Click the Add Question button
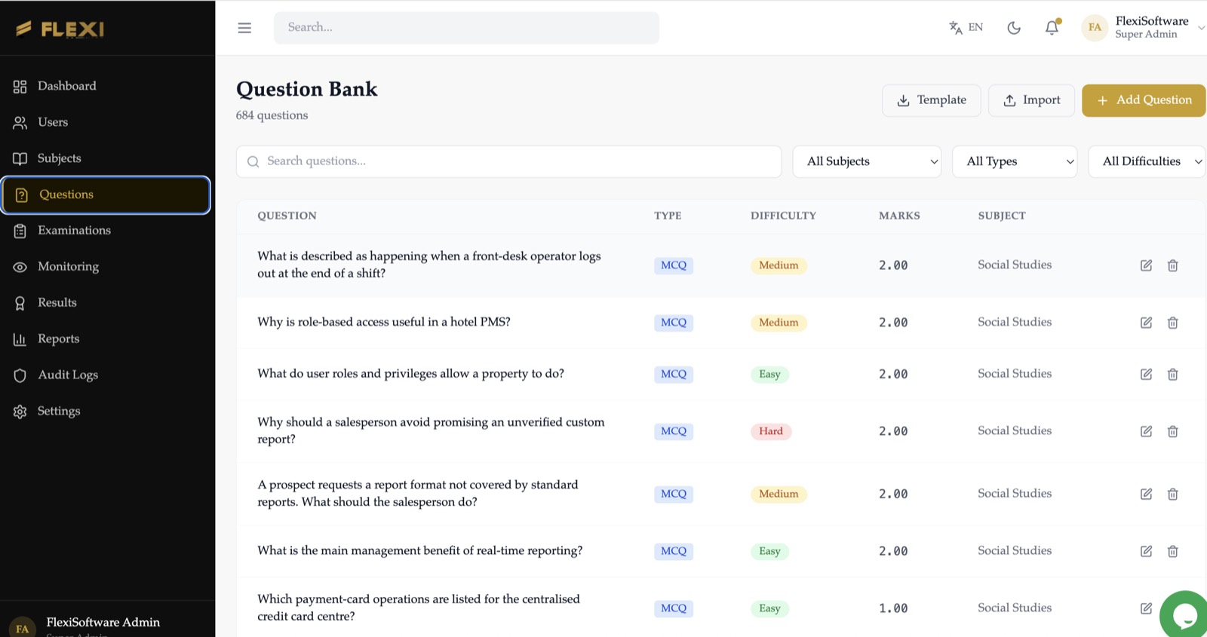 [x=1144, y=100]
